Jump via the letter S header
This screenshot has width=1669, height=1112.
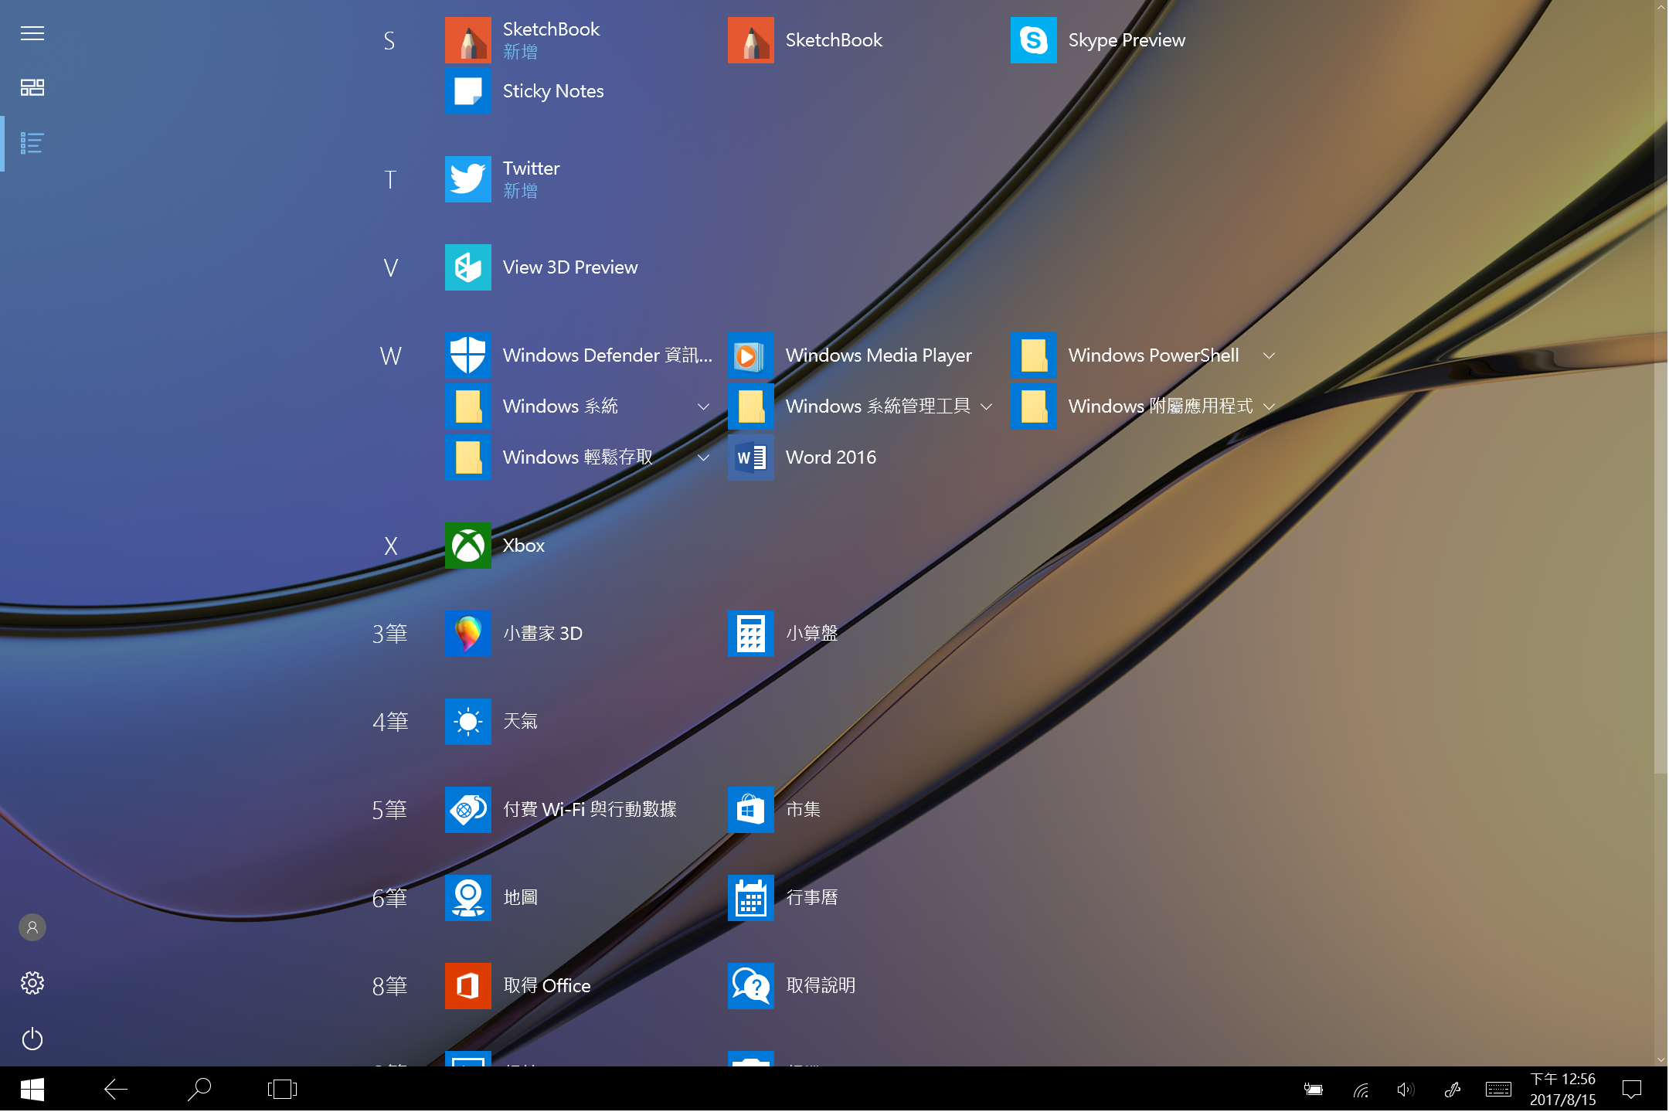click(389, 40)
